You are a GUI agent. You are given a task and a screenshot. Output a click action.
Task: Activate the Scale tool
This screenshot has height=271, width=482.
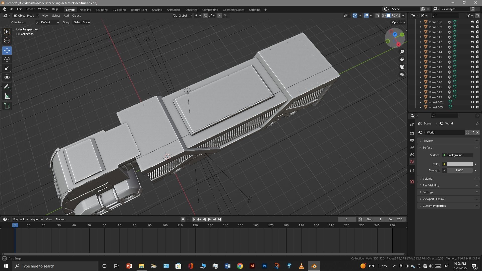(x=7, y=68)
